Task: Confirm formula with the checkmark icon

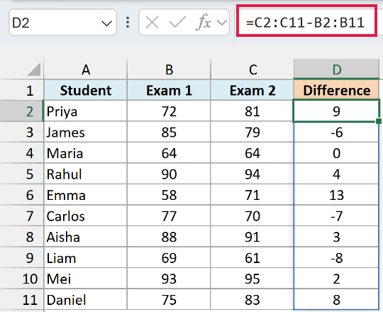Action: [x=177, y=23]
